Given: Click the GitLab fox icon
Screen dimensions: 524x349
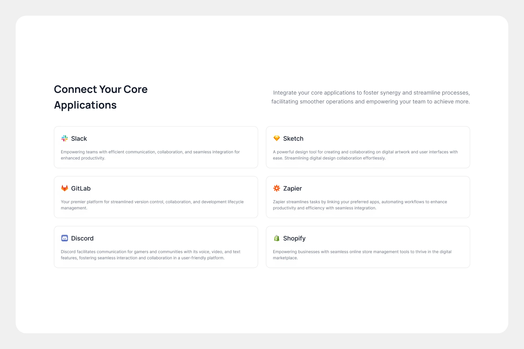Looking at the screenshot, I should click(x=64, y=188).
